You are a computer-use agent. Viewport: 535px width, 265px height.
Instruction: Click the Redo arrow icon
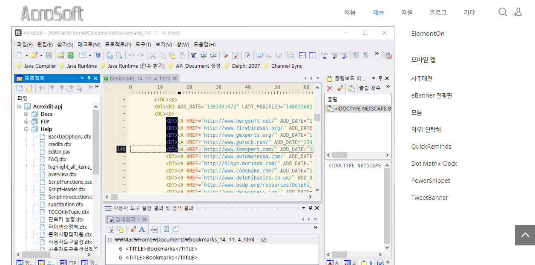pyautogui.click(x=141, y=55)
